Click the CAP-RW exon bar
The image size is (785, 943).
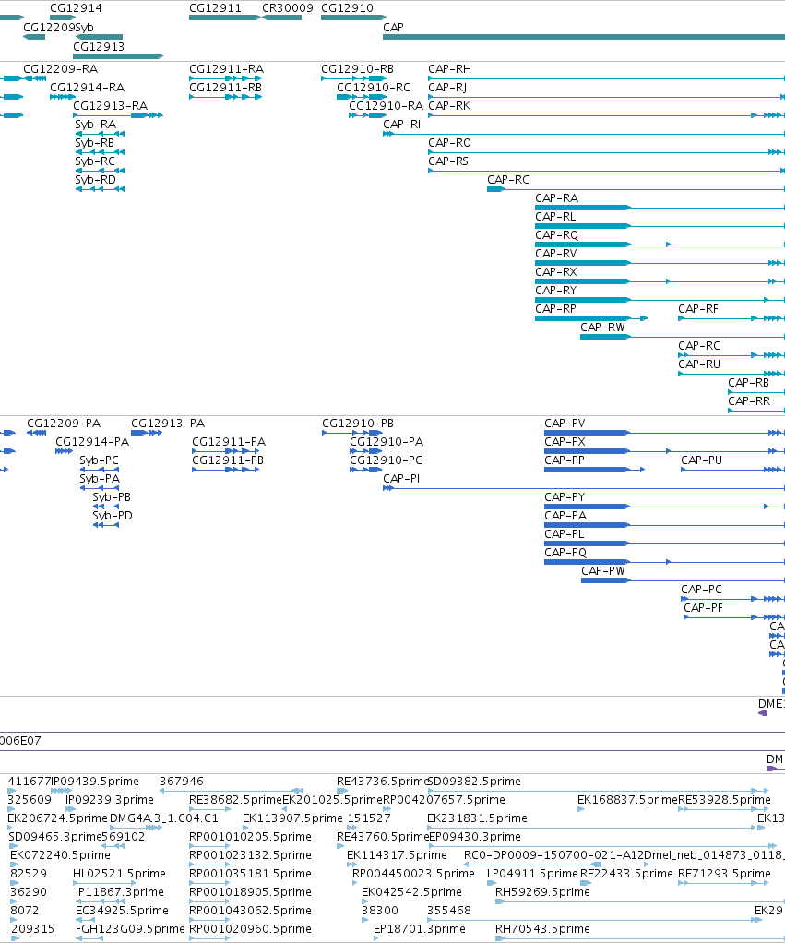(x=604, y=337)
